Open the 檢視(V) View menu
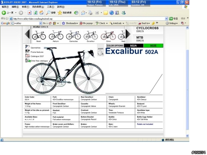This screenshot has width=207, height=155. coord(25,7)
